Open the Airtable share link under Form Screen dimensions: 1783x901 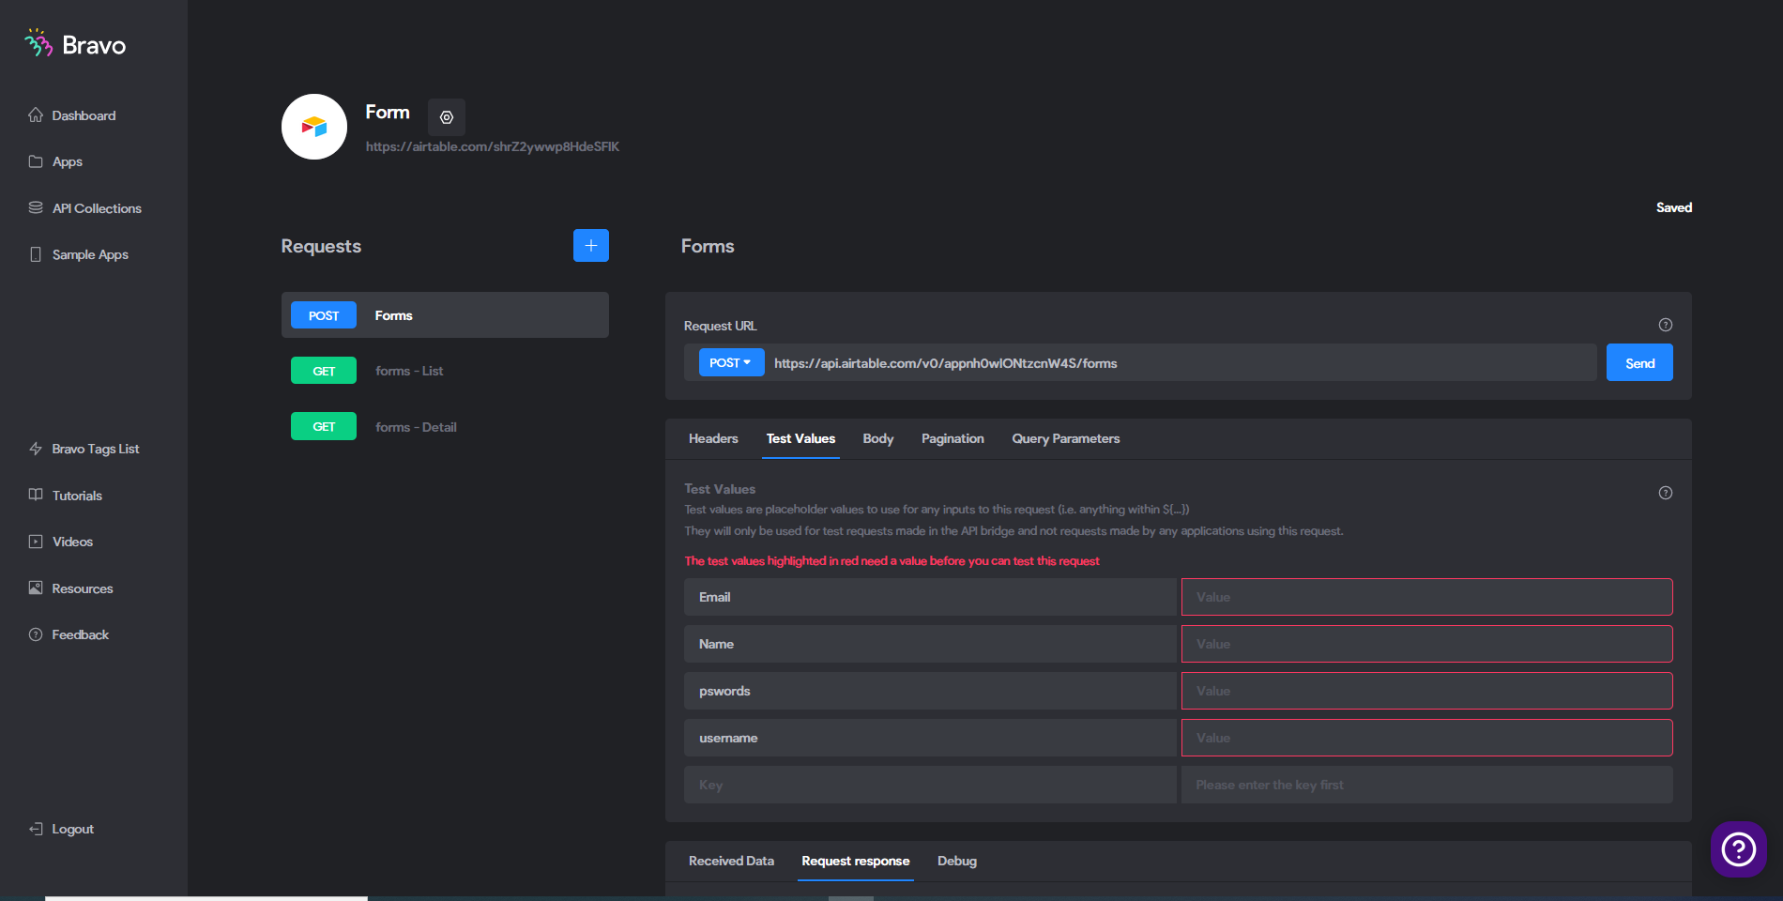coord(493,146)
